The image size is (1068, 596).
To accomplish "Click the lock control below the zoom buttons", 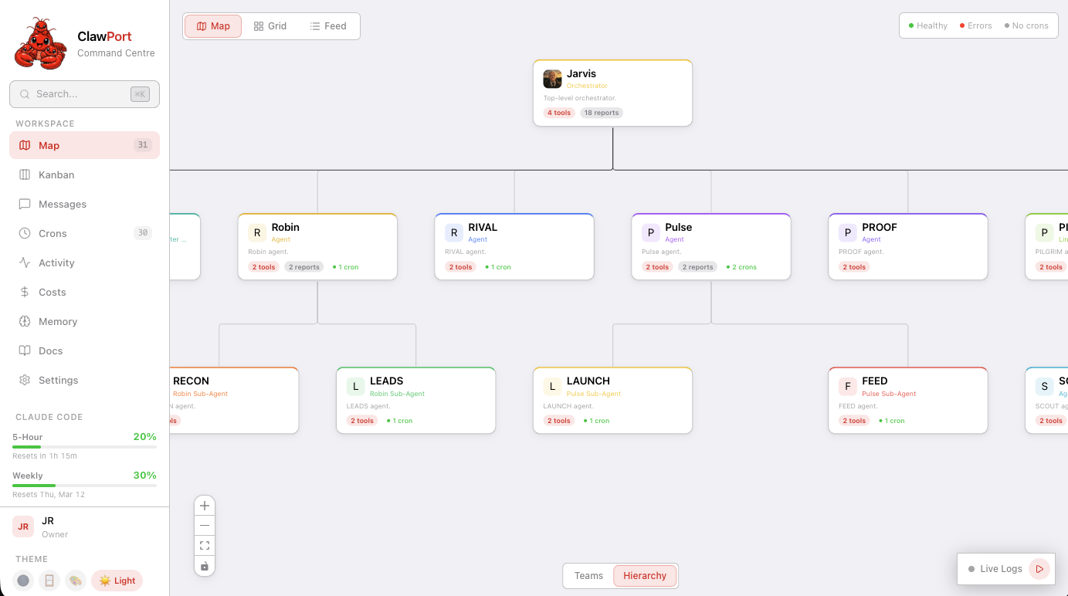I will (x=205, y=566).
